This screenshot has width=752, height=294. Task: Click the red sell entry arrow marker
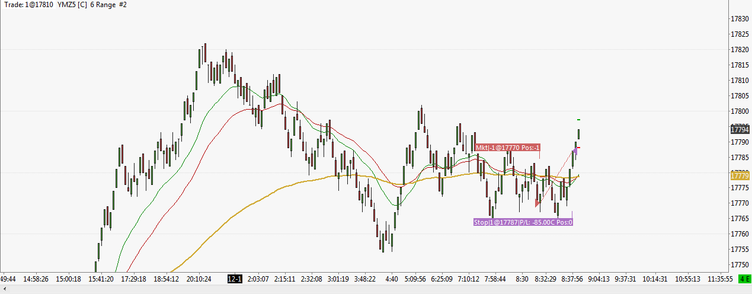pyautogui.click(x=537, y=203)
